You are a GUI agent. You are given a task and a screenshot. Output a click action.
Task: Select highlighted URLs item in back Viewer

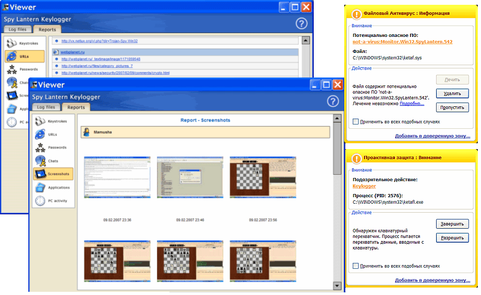click(x=25, y=57)
